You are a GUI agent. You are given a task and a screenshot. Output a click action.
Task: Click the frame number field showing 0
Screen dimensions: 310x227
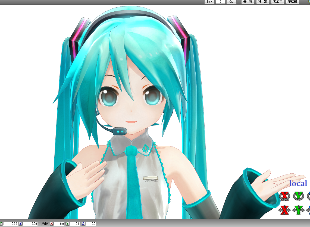point(220,2)
